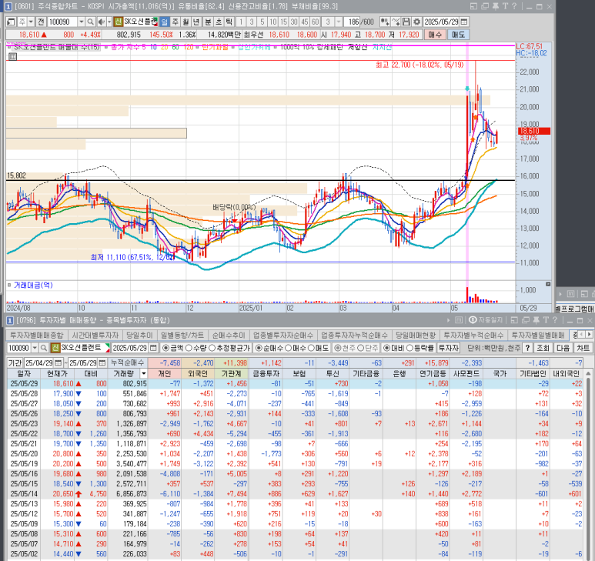Expand the dropdown arrow beside the speaker icon
Viewport: 595px width, 561px height.
pos(109,22)
